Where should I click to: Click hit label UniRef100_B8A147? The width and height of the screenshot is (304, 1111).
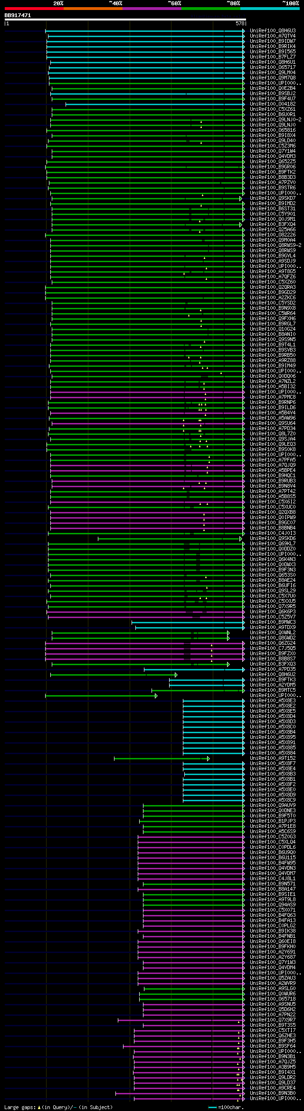point(273,889)
